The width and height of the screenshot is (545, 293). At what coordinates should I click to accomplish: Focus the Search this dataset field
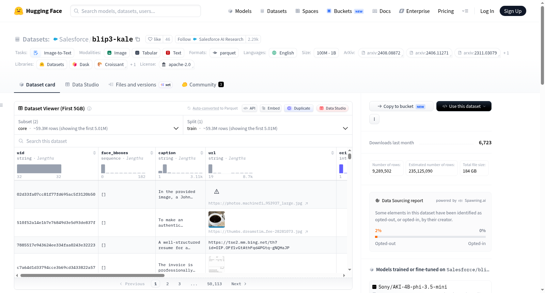point(183,141)
